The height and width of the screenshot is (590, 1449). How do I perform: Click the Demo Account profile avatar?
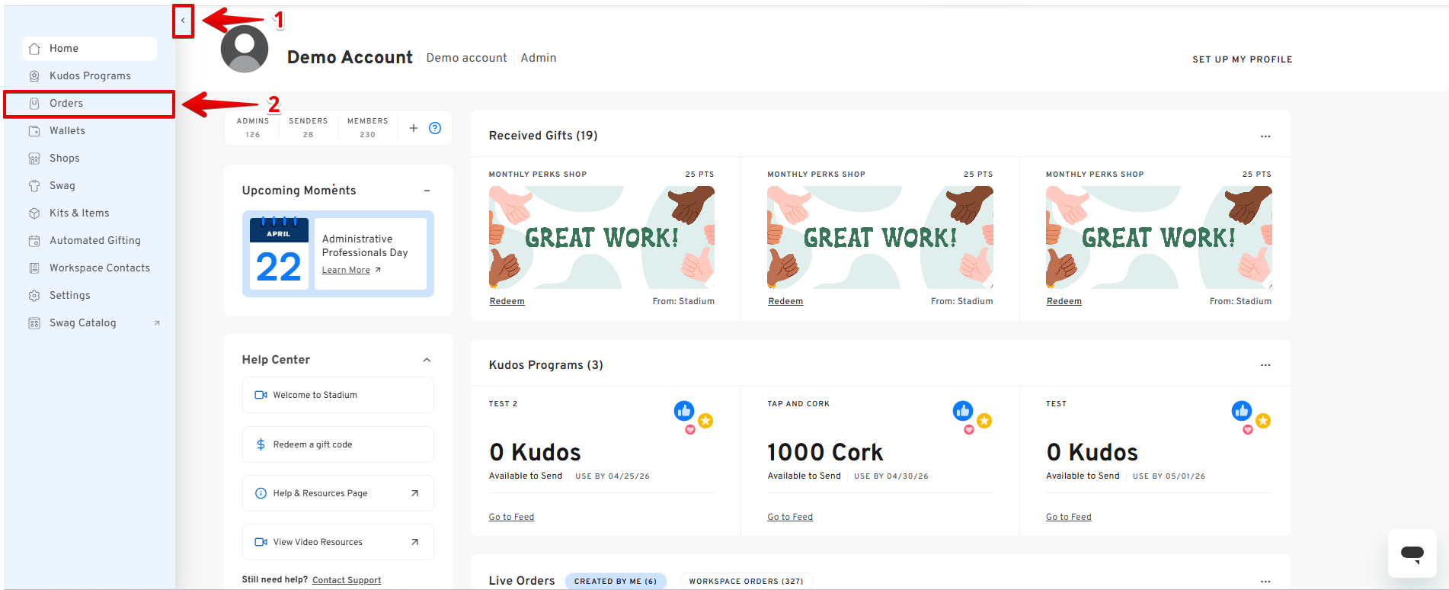pyautogui.click(x=245, y=50)
